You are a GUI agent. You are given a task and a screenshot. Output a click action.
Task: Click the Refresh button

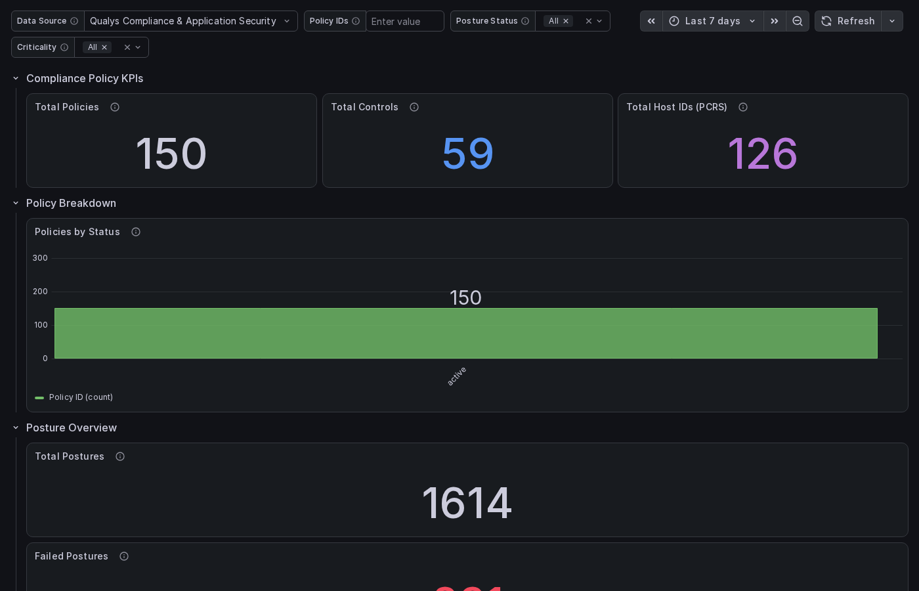coord(848,21)
